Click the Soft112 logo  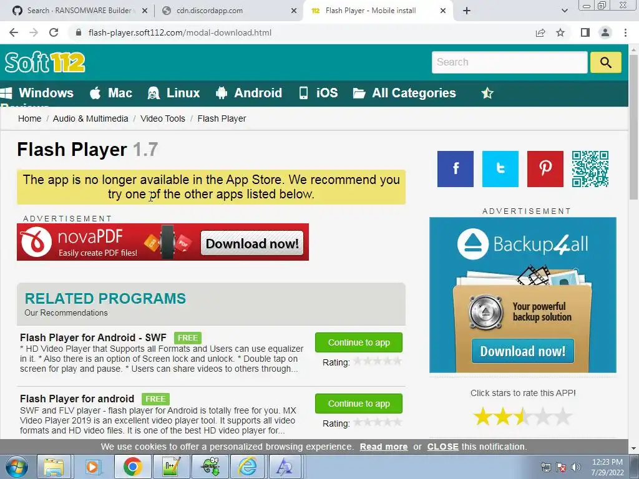(x=45, y=62)
